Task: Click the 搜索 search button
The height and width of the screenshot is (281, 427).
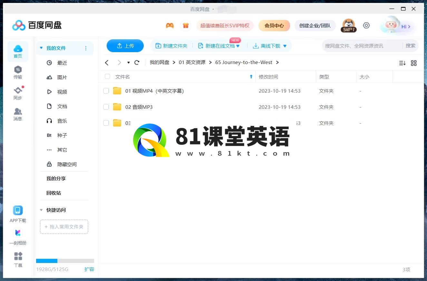Action: (411, 46)
